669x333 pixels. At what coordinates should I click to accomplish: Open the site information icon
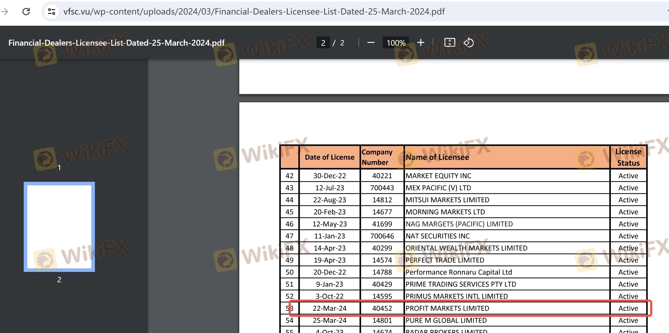point(52,12)
